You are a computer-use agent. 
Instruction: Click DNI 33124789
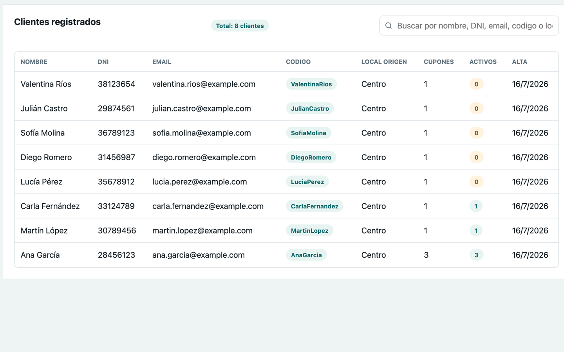tap(116, 206)
